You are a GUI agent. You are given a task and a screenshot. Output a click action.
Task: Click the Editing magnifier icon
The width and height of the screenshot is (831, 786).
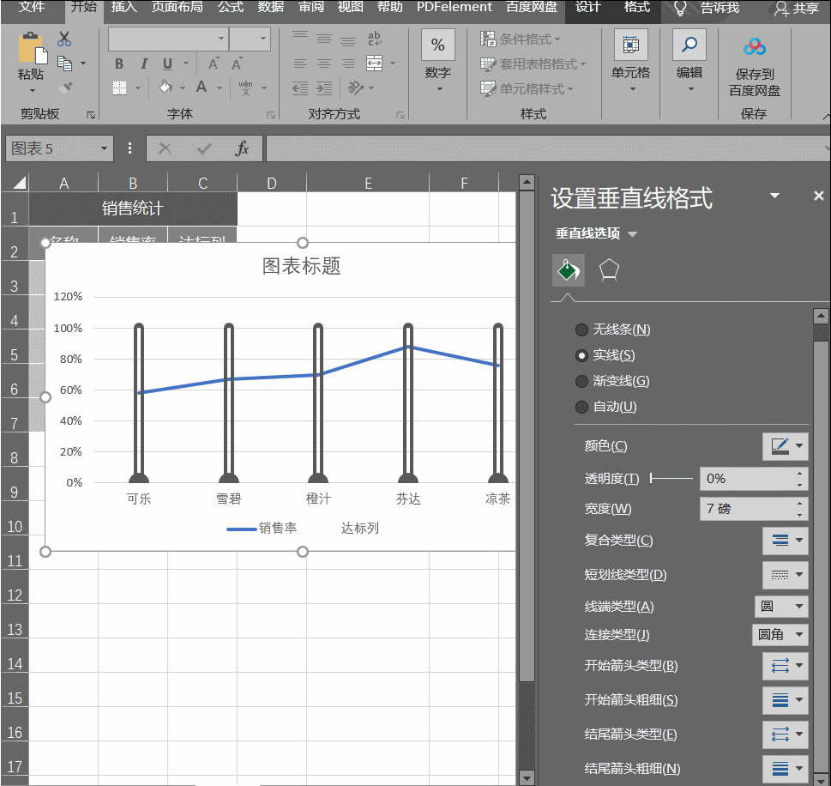pyautogui.click(x=689, y=45)
